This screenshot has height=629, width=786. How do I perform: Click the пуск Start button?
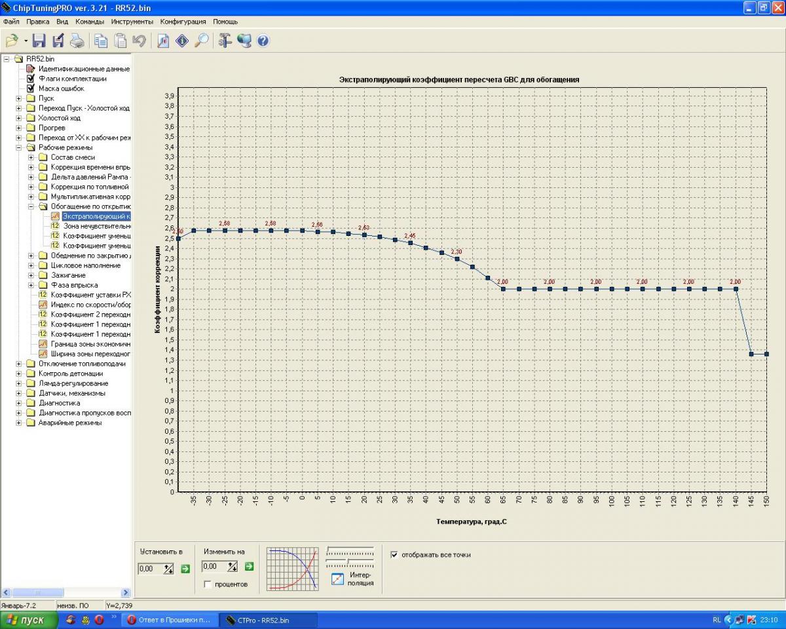(26, 620)
